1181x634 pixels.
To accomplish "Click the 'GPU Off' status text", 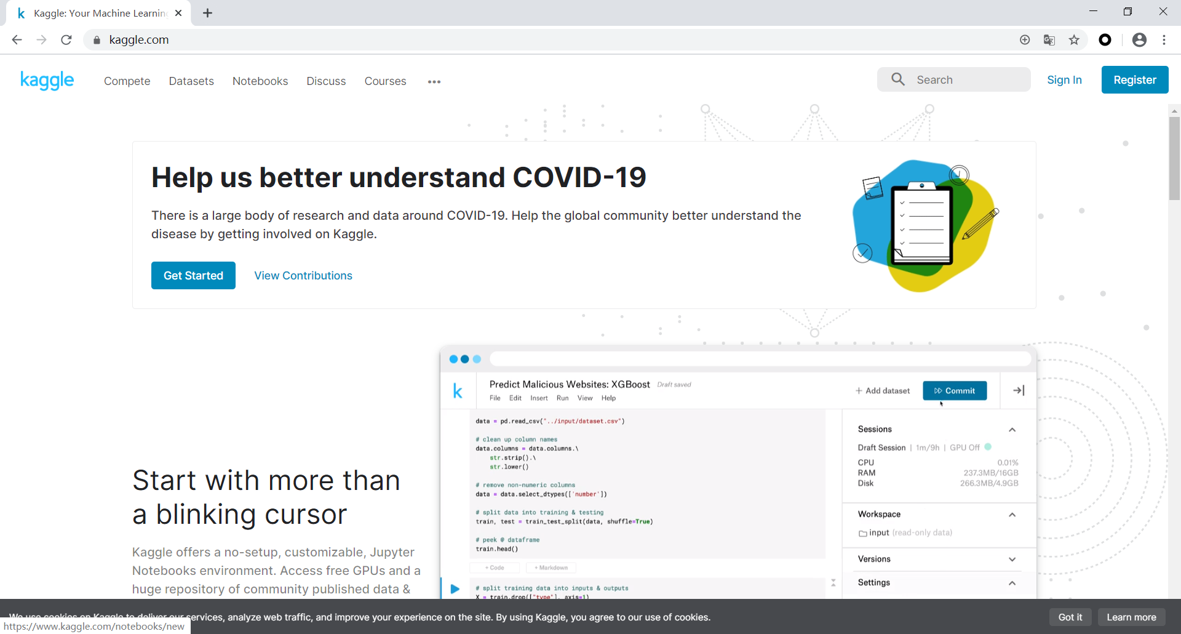I will click(x=964, y=447).
